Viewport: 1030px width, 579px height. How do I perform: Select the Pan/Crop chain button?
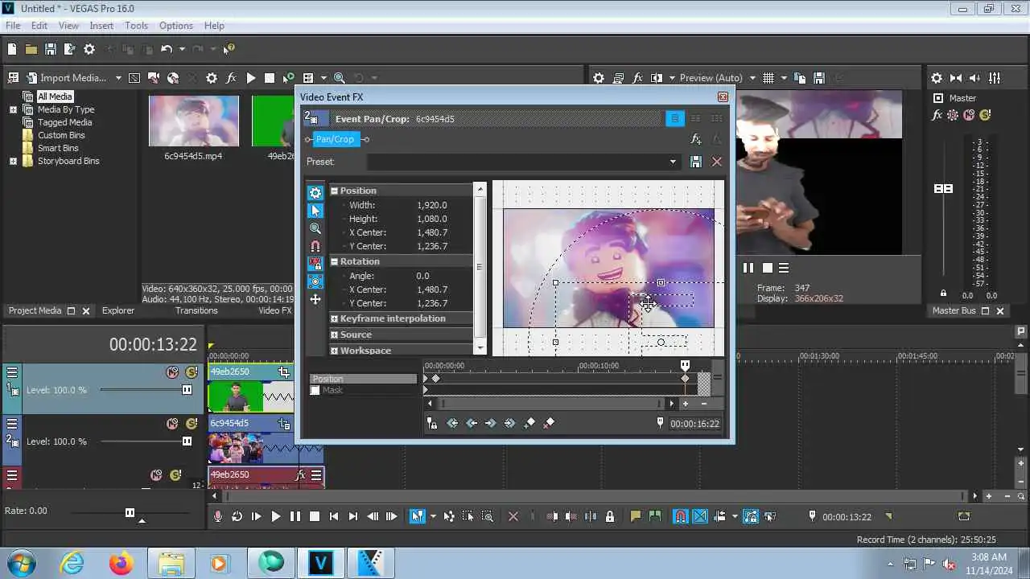coord(335,139)
